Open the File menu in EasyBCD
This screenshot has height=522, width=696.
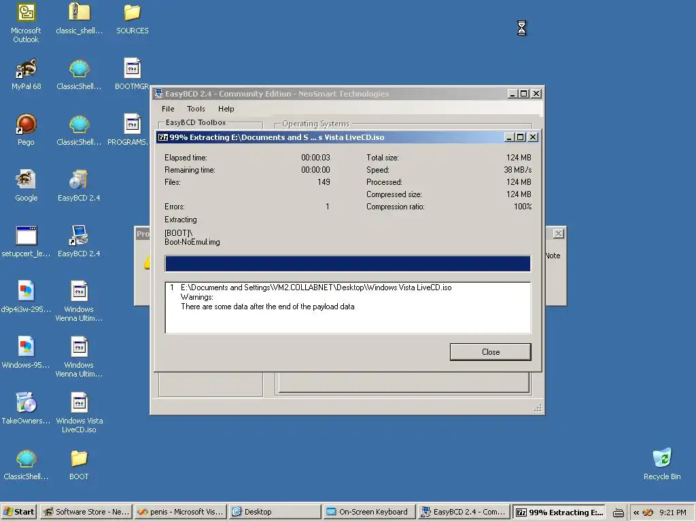(168, 109)
